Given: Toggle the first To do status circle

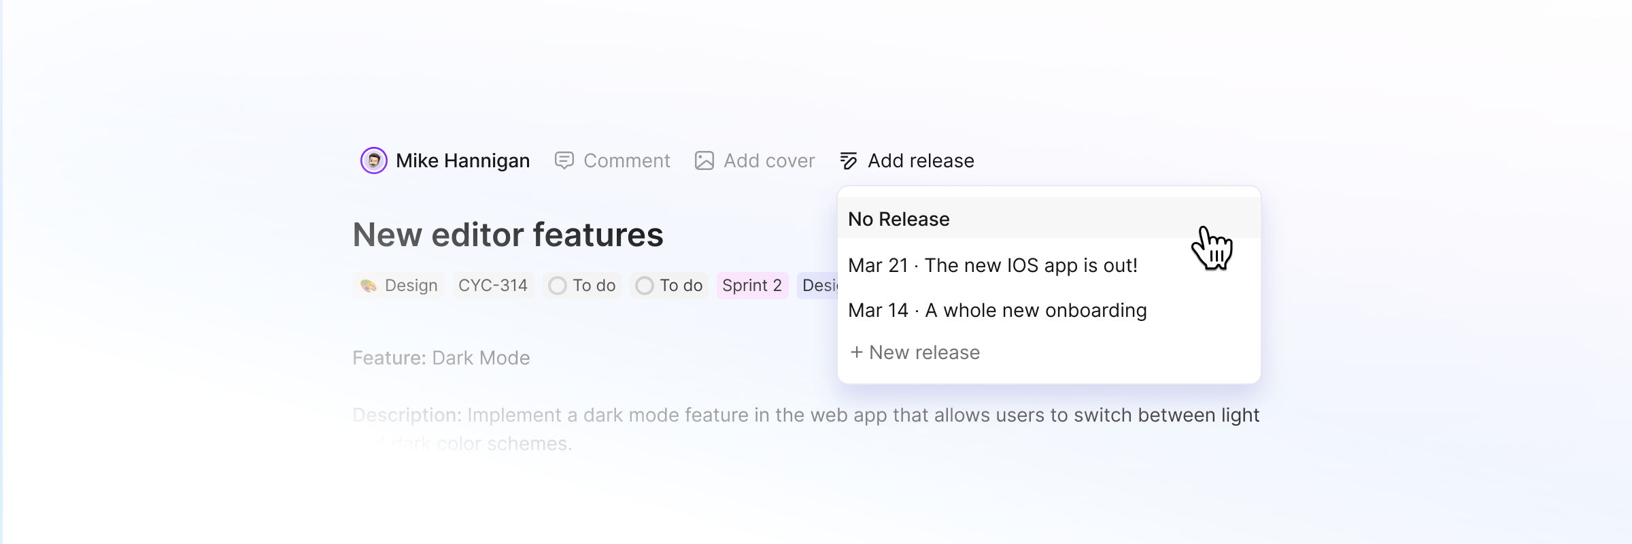Looking at the screenshot, I should point(558,286).
